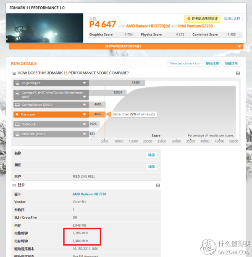Click the laptop icon for Notebook row
The height and width of the screenshot is (257, 252).
17,124
